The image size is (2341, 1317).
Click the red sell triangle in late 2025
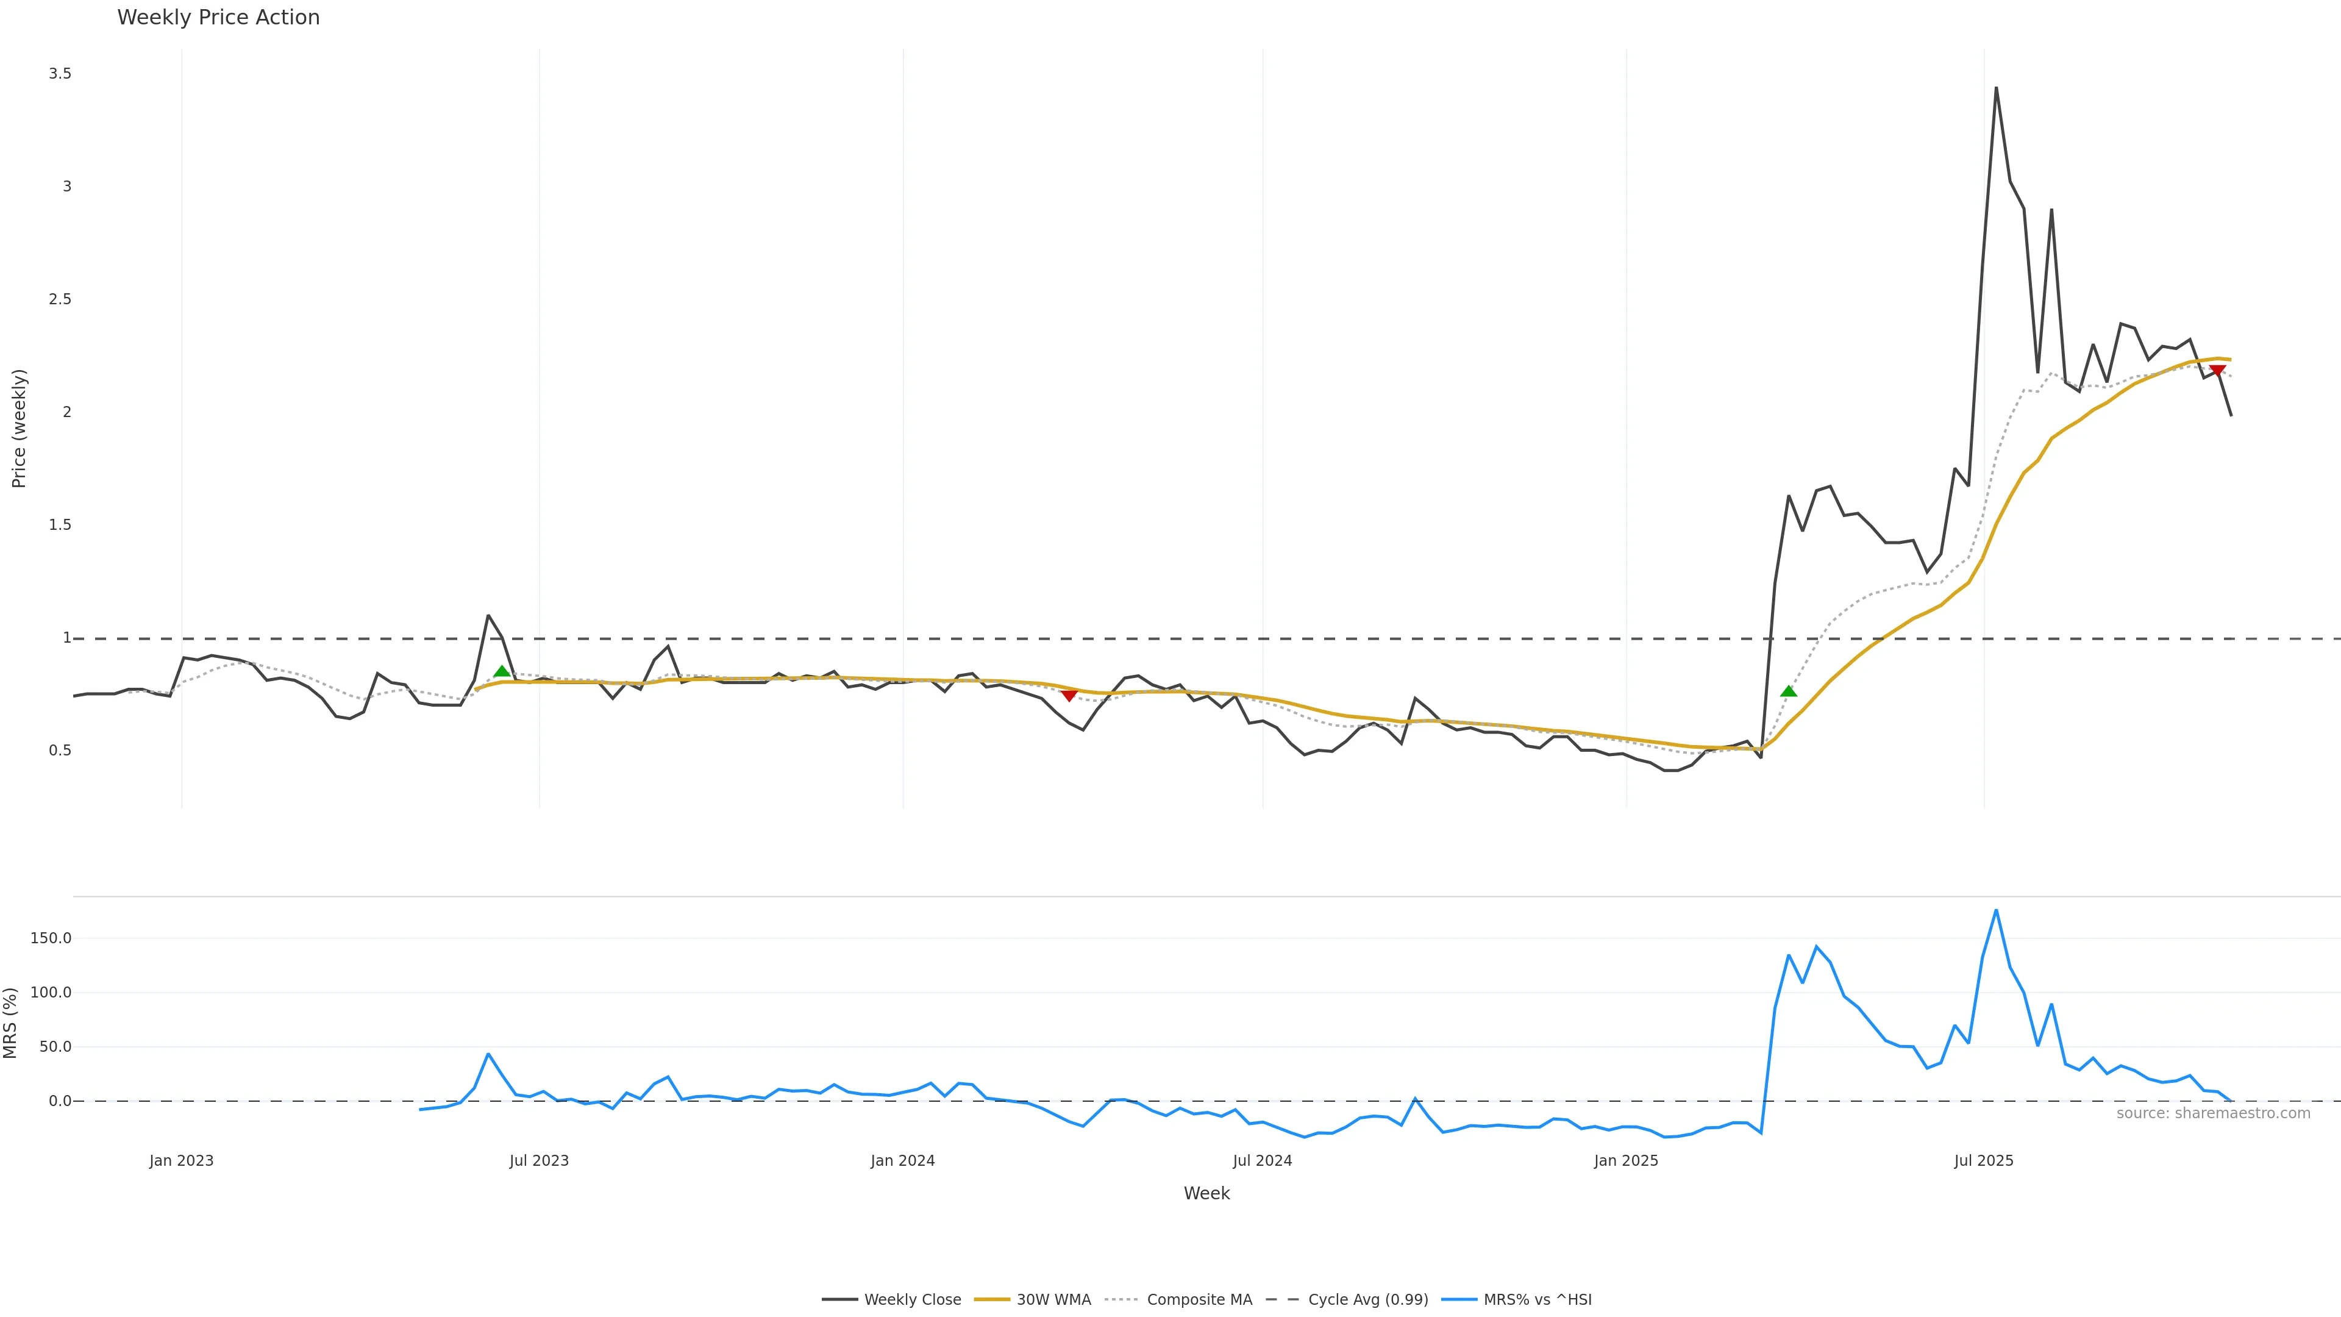click(2217, 370)
